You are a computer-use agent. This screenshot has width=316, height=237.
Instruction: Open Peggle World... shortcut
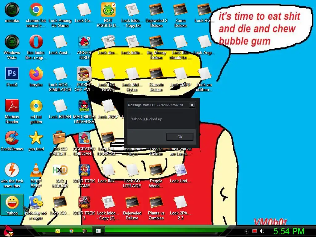pos(156,175)
